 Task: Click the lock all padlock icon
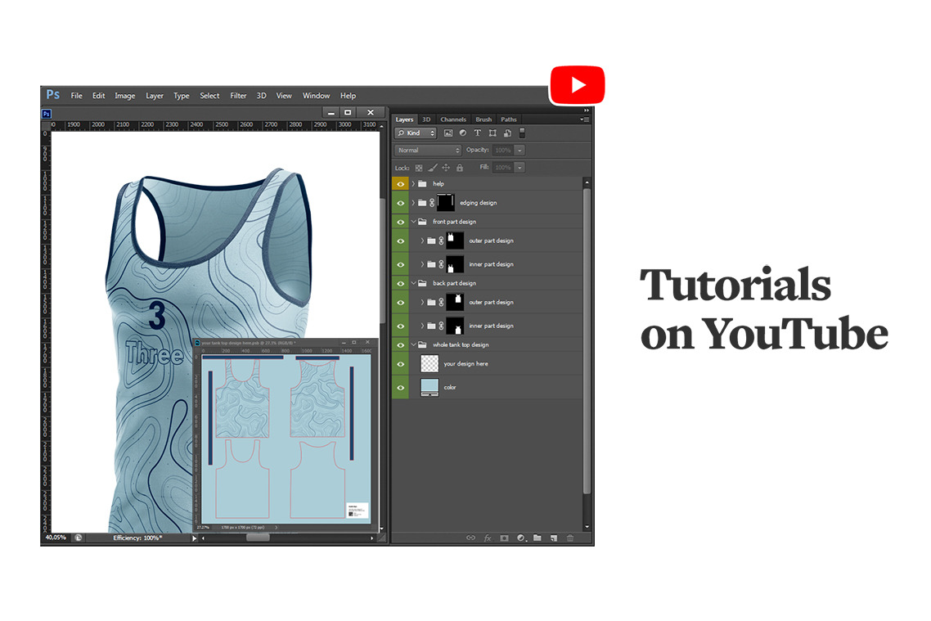click(x=460, y=168)
